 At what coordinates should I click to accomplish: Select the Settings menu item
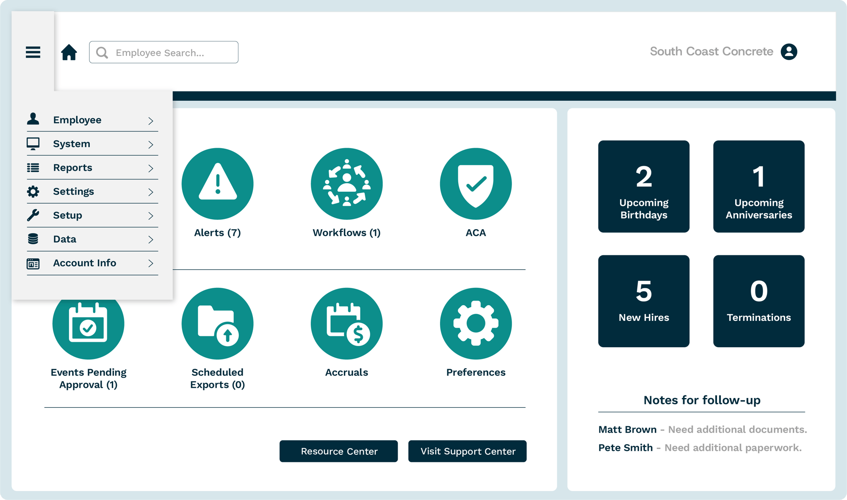(x=92, y=191)
